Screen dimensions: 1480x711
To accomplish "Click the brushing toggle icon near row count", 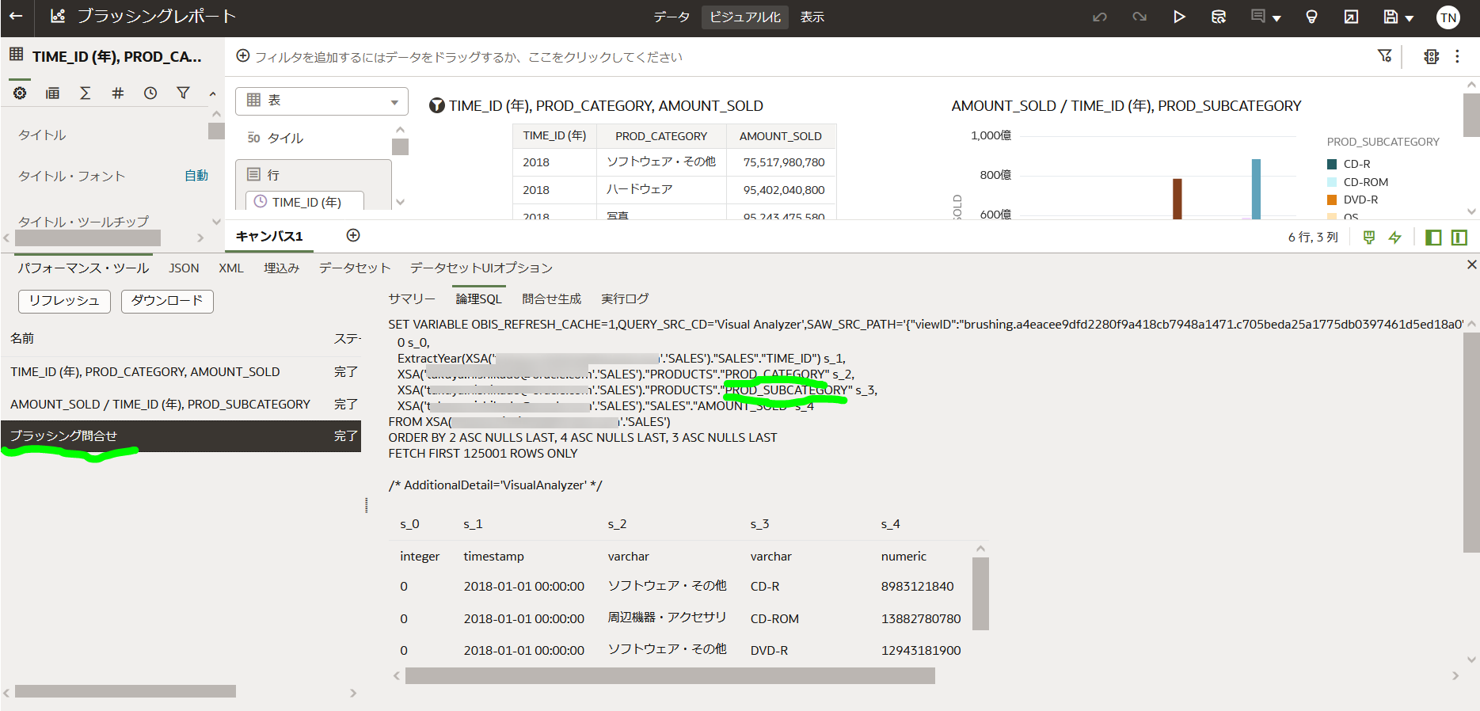I will [x=1368, y=237].
